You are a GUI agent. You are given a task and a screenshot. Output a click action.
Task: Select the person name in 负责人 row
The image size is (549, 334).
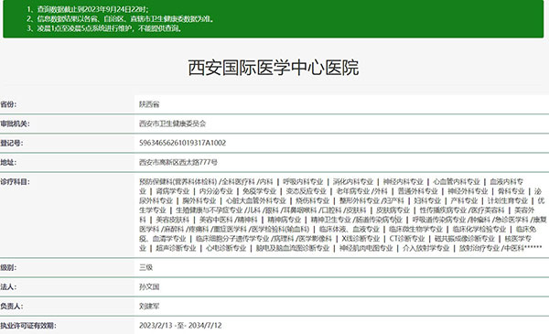pyautogui.click(x=149, y=306)
